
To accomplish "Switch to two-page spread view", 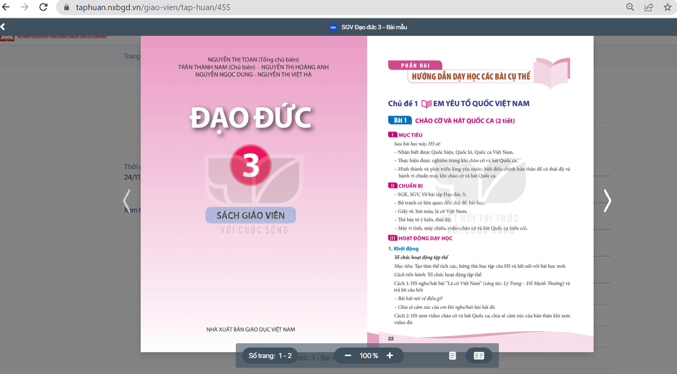I will coord(479,356).
